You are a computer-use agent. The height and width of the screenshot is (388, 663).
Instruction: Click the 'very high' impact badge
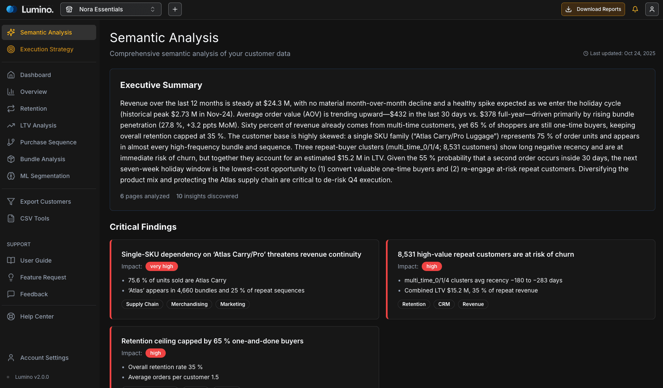162,266
